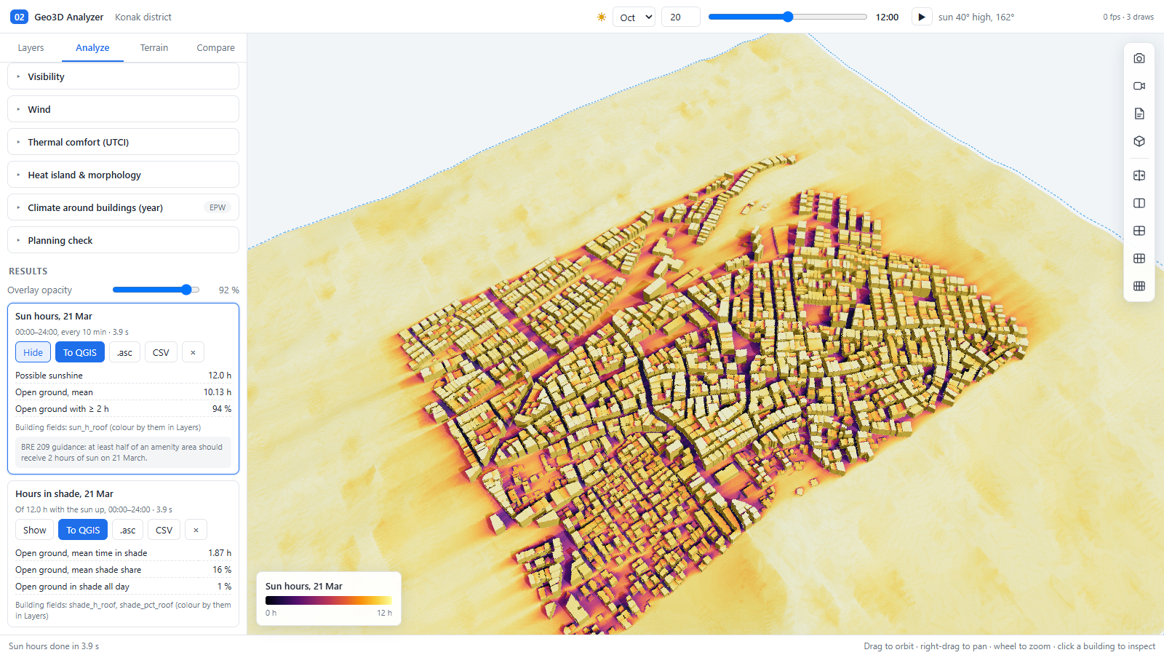Click the day input field showing 20
1164x655 pixels.
pos(680,17)
